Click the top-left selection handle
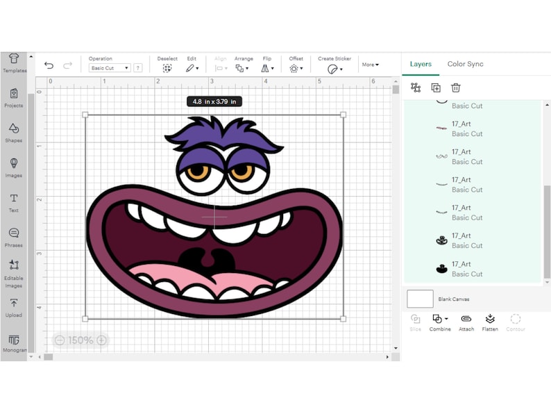The width and height of the screenshot is (551, 414). coord(85,115)
